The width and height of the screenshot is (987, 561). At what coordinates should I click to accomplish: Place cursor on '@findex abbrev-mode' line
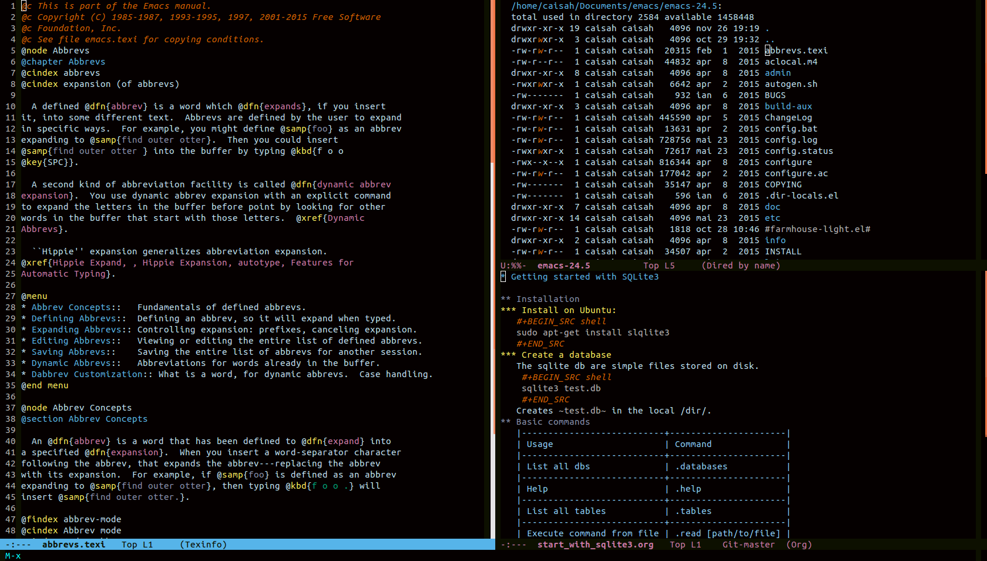click(x=71, y=519)
